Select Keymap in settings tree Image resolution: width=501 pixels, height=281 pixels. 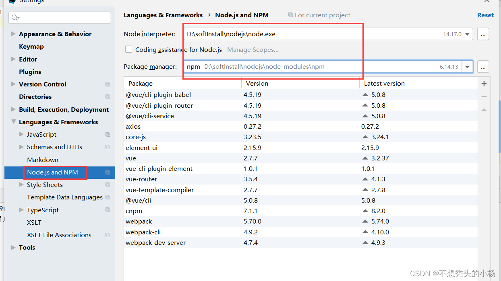[x=31, y=47]
